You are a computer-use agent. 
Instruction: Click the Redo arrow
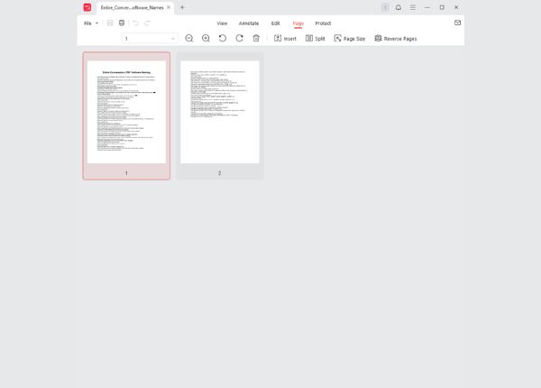[147, 23]
